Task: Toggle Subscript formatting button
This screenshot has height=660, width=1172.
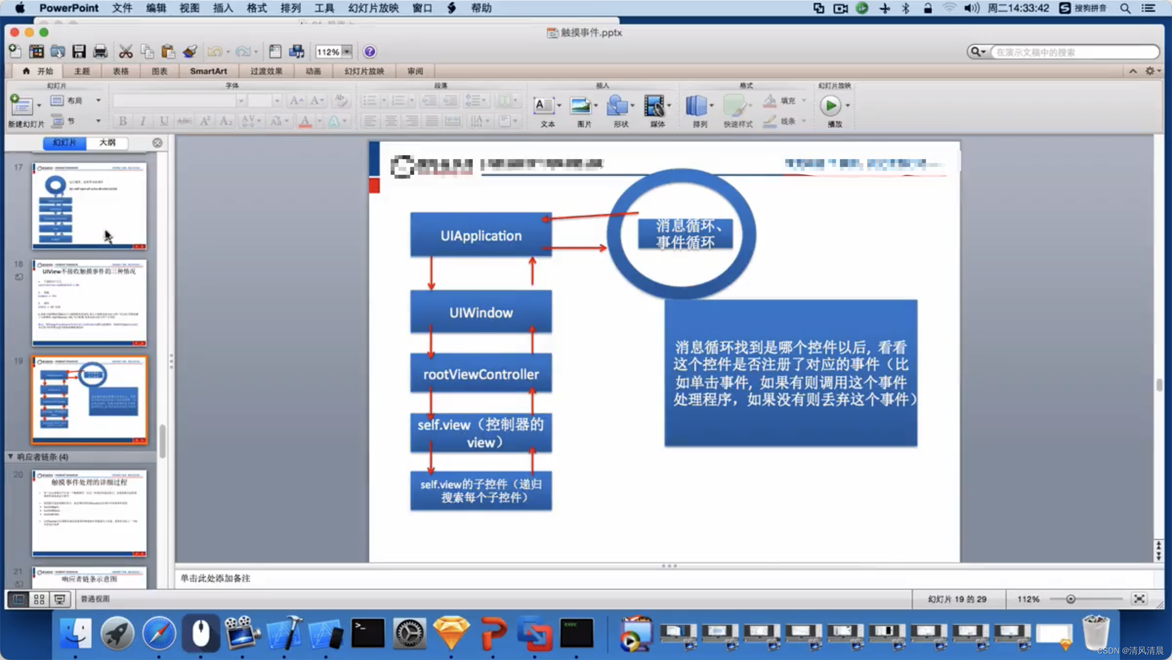Action: [226, 121]
